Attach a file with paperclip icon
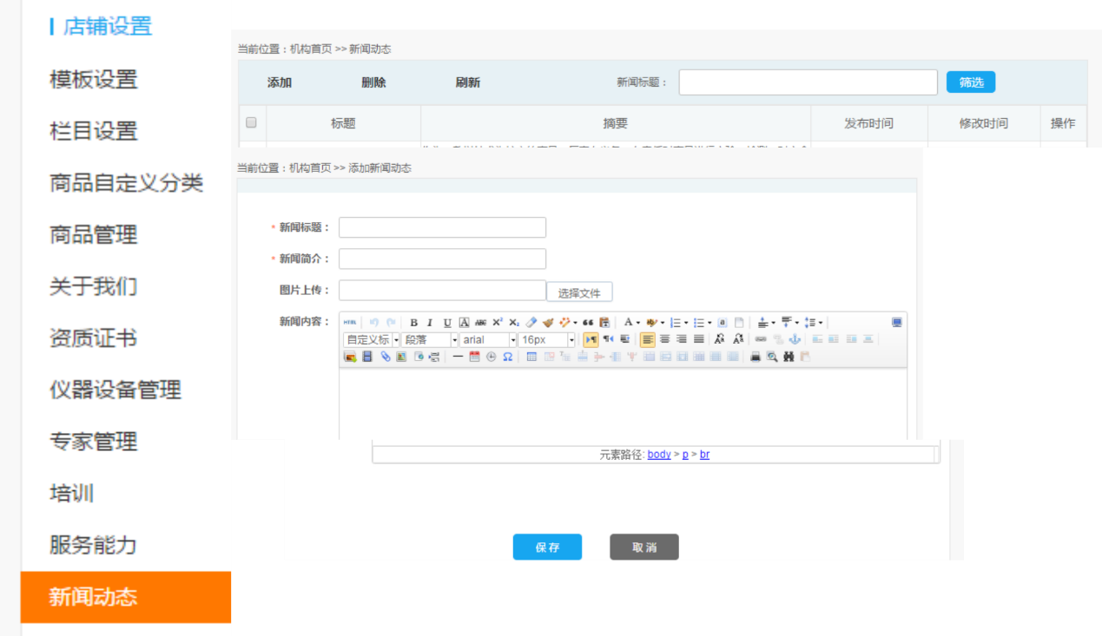The width and height of the screenshot is (1102, 636). [x=385, y=357]
